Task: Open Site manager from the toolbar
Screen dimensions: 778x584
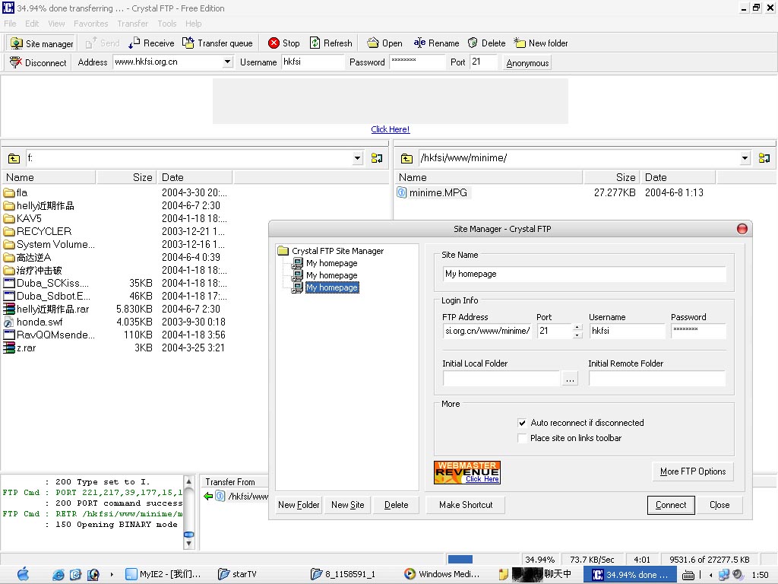Action: 42,43
